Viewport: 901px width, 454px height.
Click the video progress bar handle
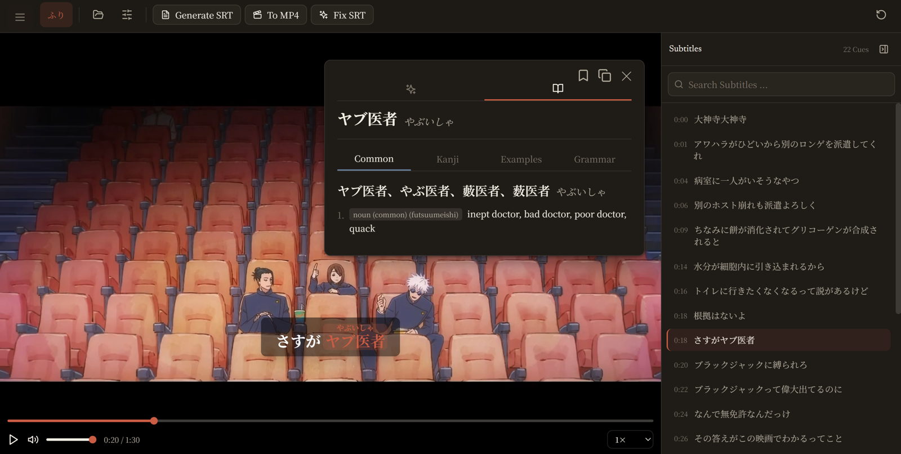(154, 421)
